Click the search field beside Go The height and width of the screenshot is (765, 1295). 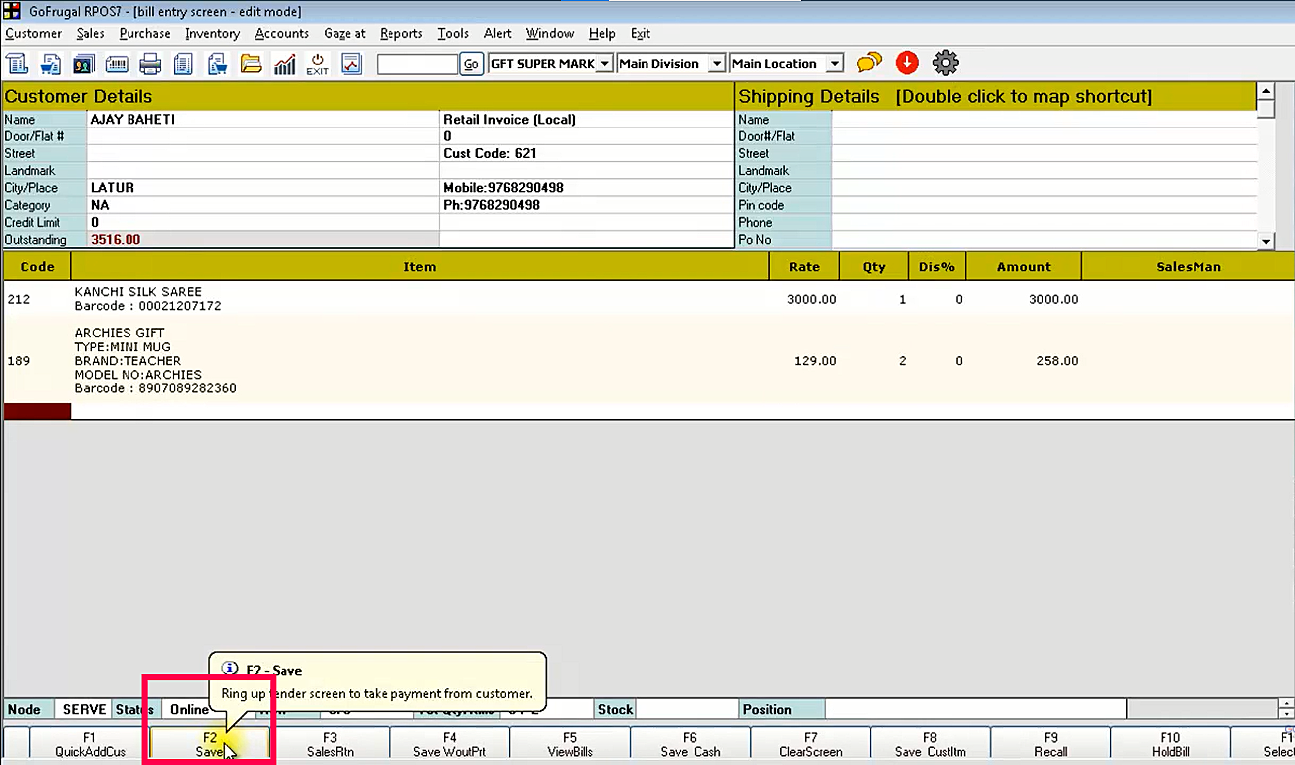click(416, 64)
